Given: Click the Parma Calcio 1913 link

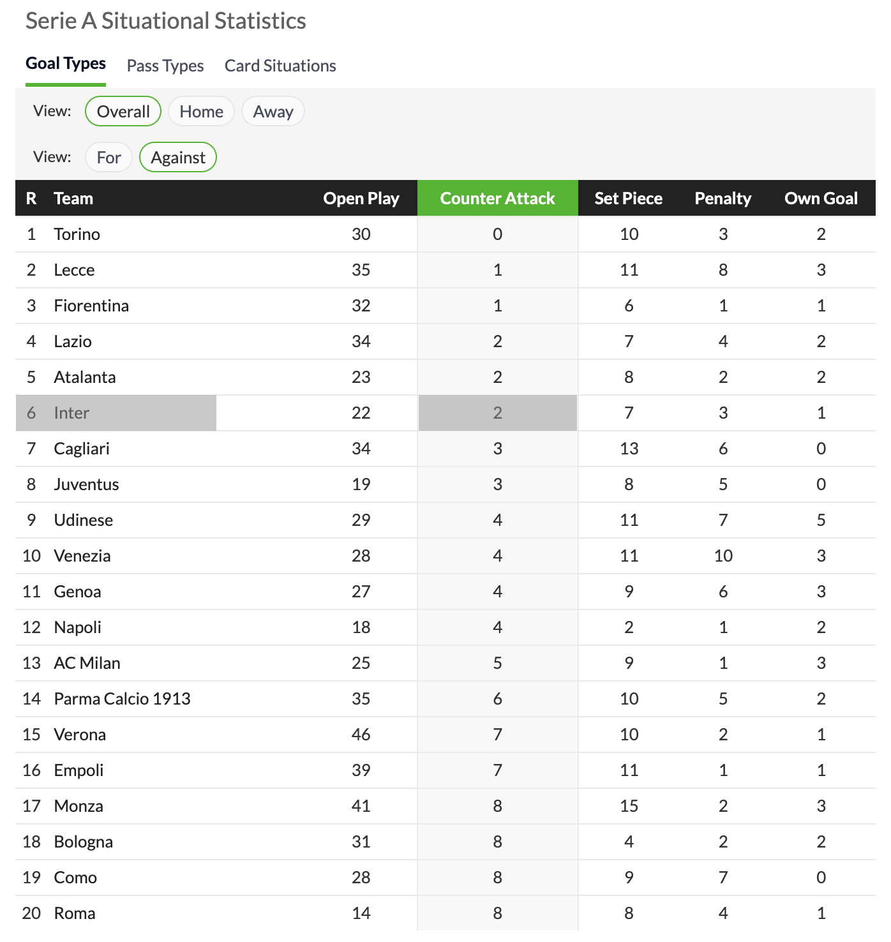Looking at the screenshot, I should (123, 699).
